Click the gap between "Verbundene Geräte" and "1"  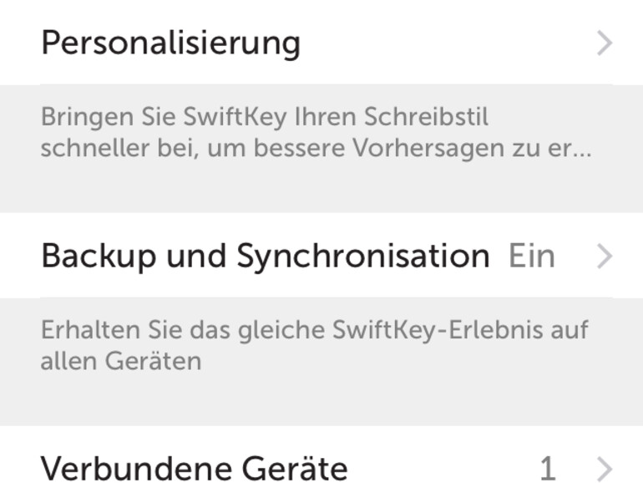[x=443, y=468]
